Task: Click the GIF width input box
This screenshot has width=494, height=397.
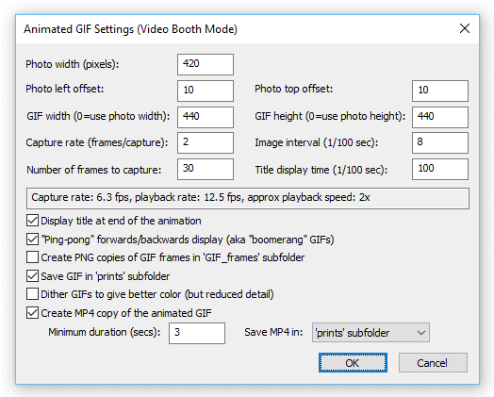Action: [206, 117]
